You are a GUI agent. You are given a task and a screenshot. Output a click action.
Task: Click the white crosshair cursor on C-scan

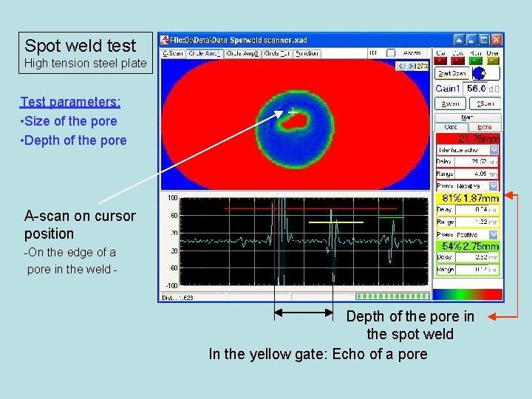293,112
